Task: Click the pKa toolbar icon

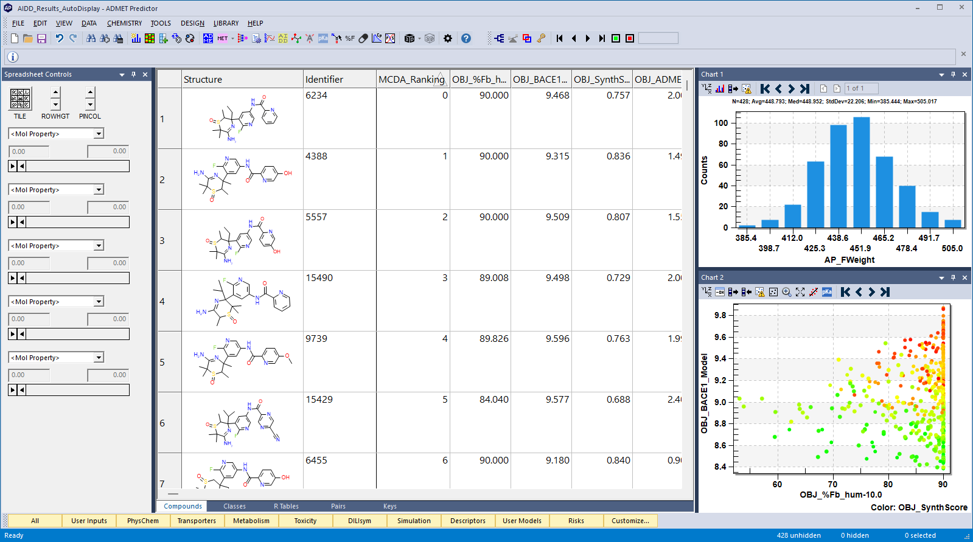Action: (x=323, y=38)
